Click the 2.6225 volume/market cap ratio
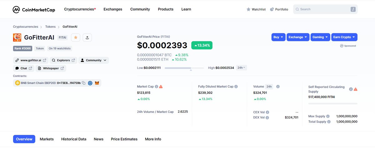 [x=183, y=111]
